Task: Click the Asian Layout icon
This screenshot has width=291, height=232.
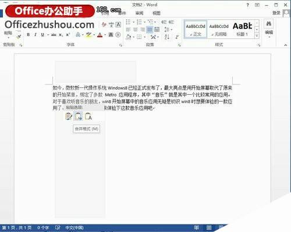Action: [x=153, y=37]
